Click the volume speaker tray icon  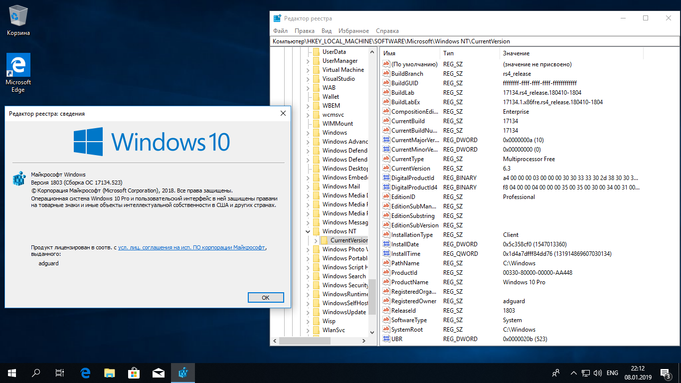click(598, 373)
